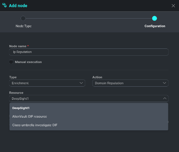Choose Cisco umbrella investigate OIF option
Viewport: 179px width, 152px height.
pos(89,125)
